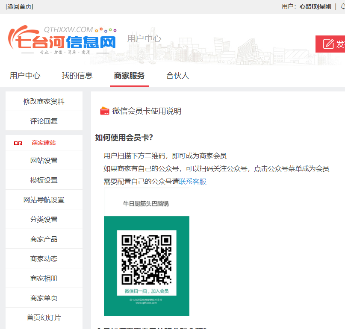Open the 返回首页 link
The height and width of the screenshot is (329, 345).
tap(19, 6)
